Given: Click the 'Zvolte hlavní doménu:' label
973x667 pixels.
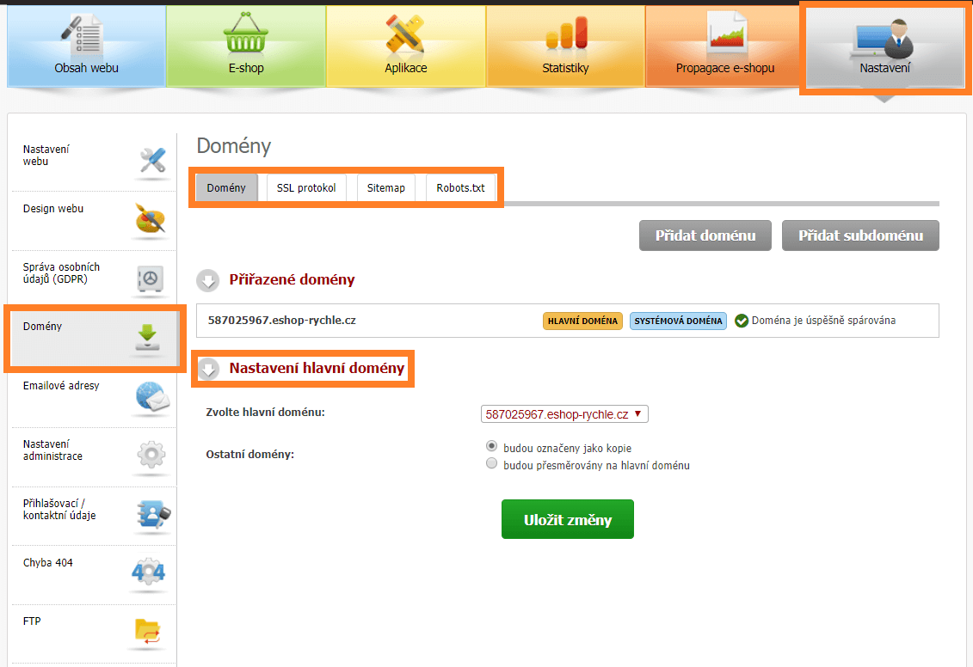Looking at the screenshot, I should [266, 413].
